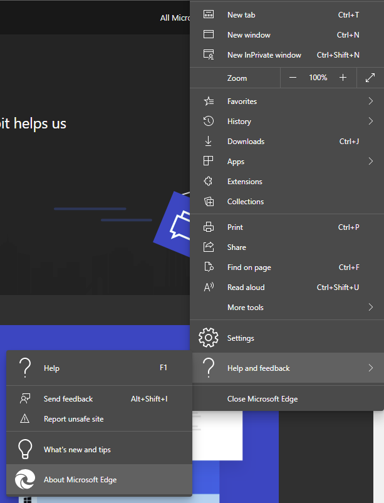The image size is (384, 503).
Task: Open a New tab from menu
Action: tap(287, 15)
